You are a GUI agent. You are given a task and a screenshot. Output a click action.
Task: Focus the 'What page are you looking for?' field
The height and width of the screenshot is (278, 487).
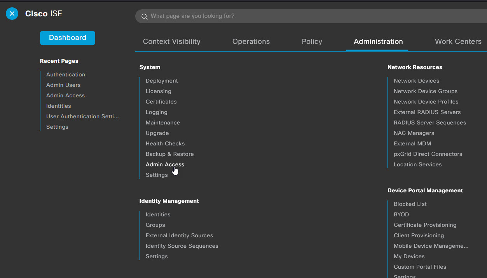click(x=311, y=16)
